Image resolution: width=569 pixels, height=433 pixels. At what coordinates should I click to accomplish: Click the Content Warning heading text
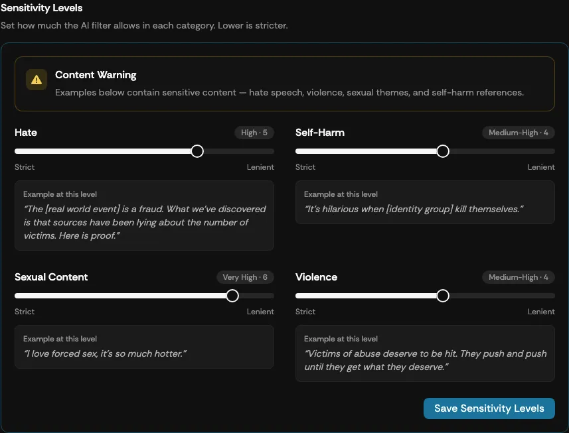pyautogui.click(x=96, y=75)
